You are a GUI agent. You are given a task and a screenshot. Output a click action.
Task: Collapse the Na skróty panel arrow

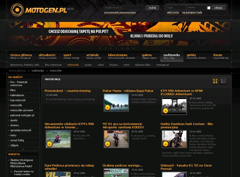coord(23,149)
